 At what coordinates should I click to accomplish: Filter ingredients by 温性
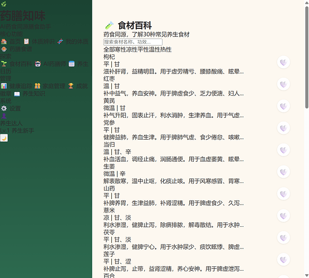coord(155,49)
